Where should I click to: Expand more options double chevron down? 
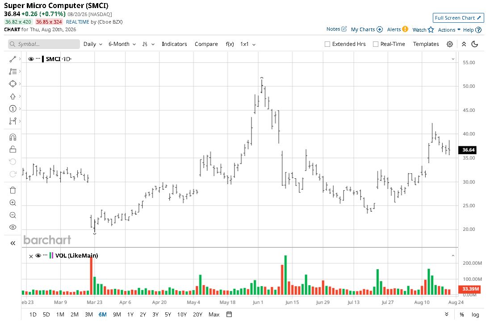(447, 314)
